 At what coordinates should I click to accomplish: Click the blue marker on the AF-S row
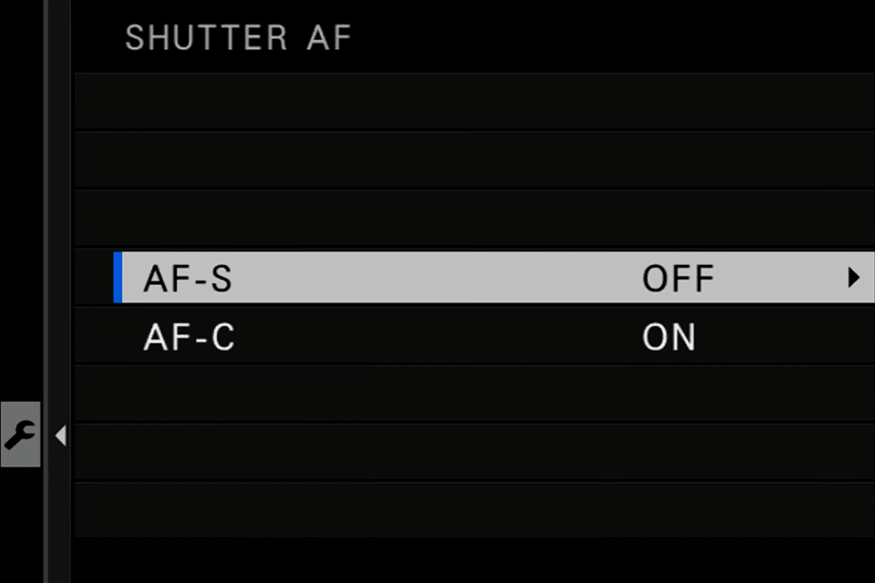coord(118,278)
